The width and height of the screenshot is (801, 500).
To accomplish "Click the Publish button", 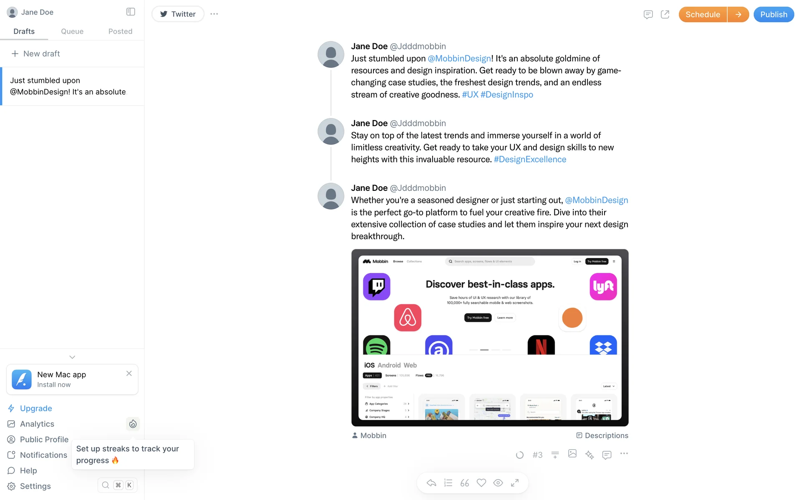I will click(x=773, y=15).
